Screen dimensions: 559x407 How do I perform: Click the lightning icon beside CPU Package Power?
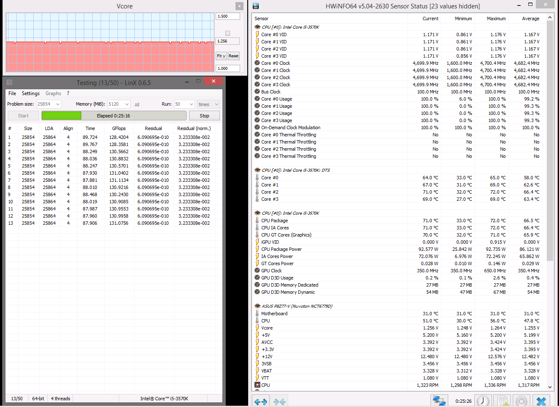coord(257,249)
